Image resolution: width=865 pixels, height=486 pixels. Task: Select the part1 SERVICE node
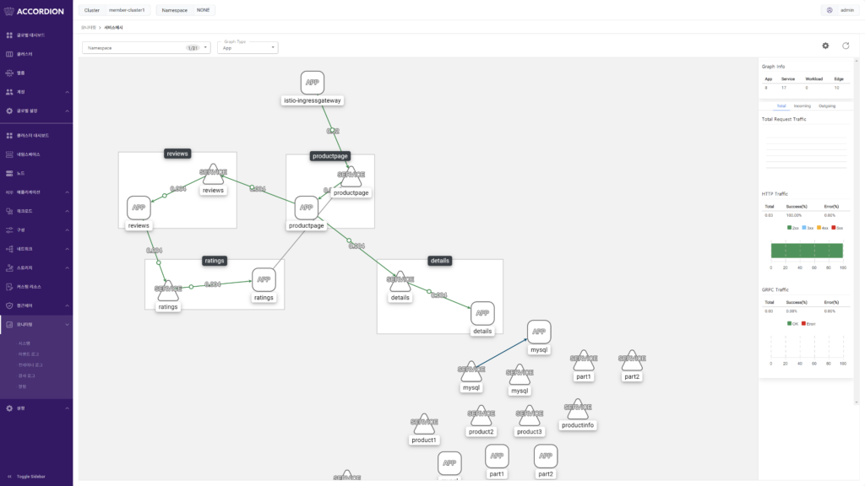click(x=584, y=360)
